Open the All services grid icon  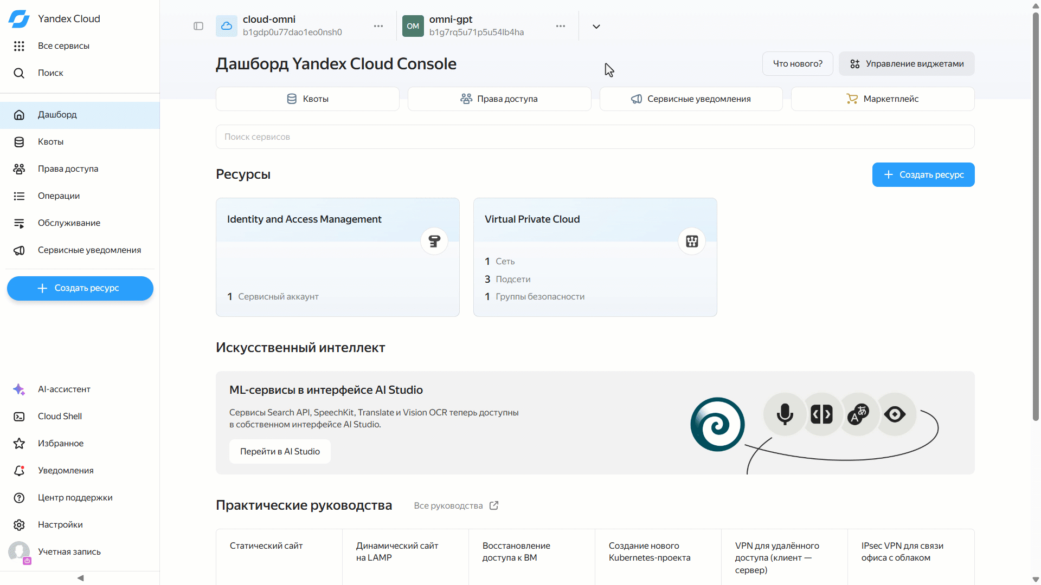(x=19, y=46)
